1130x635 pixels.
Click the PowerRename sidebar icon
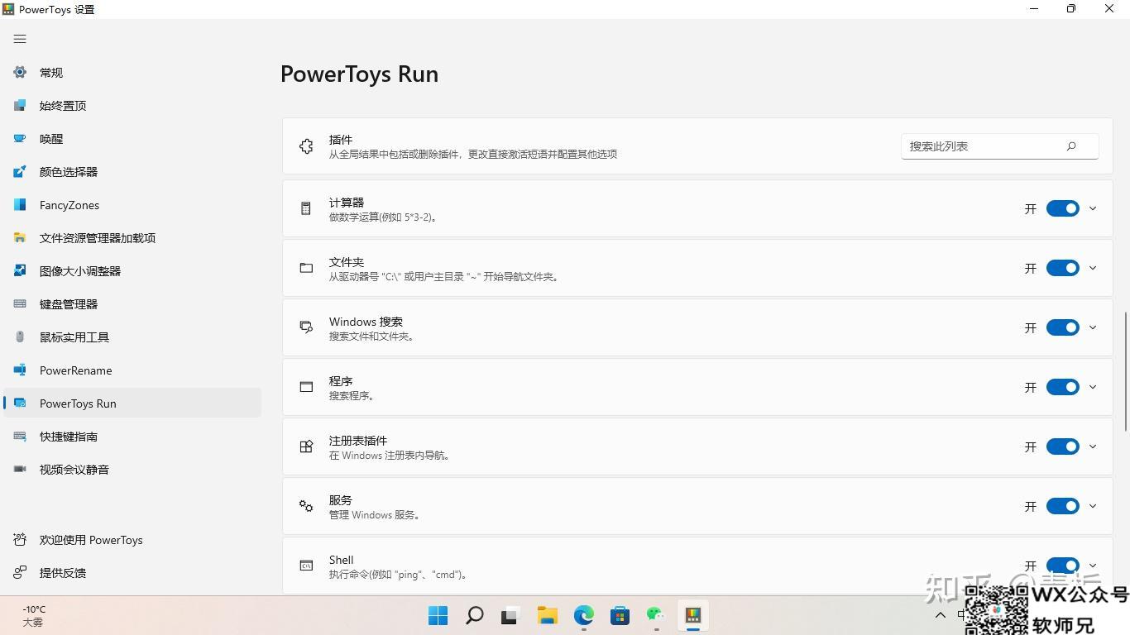tap(20, 370)
